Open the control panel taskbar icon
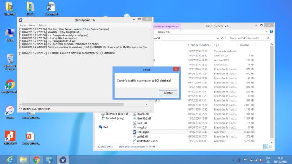292x164 pixels. pos(49,160)
